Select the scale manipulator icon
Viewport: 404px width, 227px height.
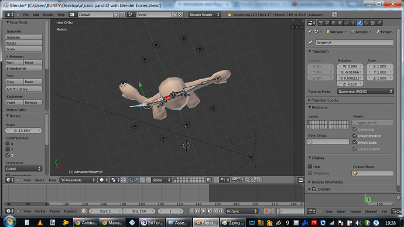pos(148,180)
